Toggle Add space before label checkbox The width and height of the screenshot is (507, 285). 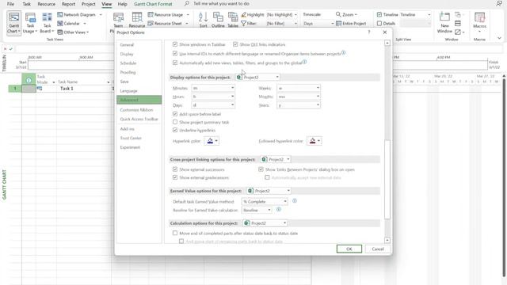(175, 114)
